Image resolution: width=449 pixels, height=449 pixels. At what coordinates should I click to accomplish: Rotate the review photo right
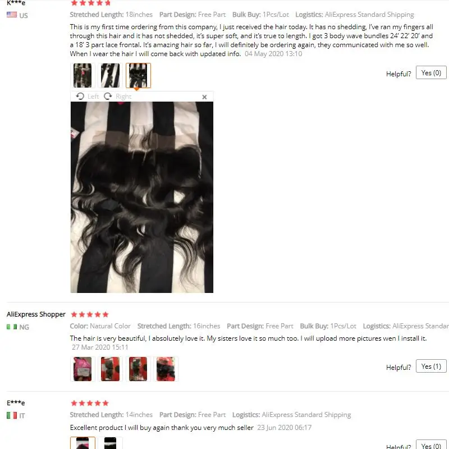[x=118, y=97]
